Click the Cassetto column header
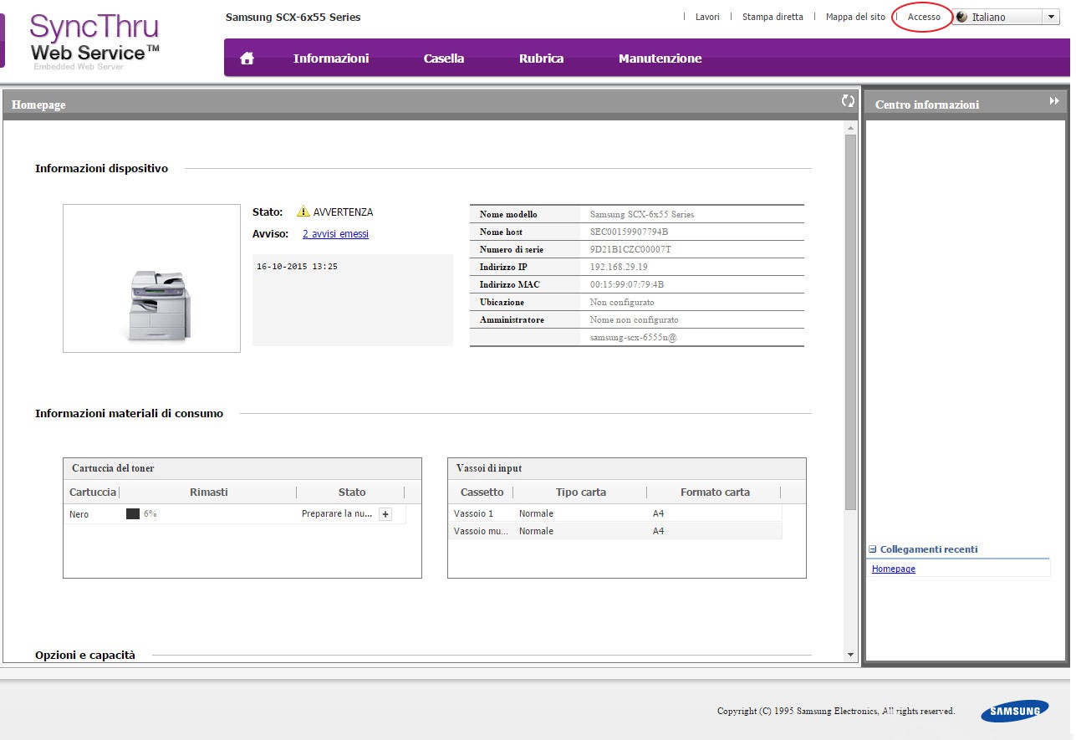Viewport: 1076px width, 740px height. (x=482, y=492)
